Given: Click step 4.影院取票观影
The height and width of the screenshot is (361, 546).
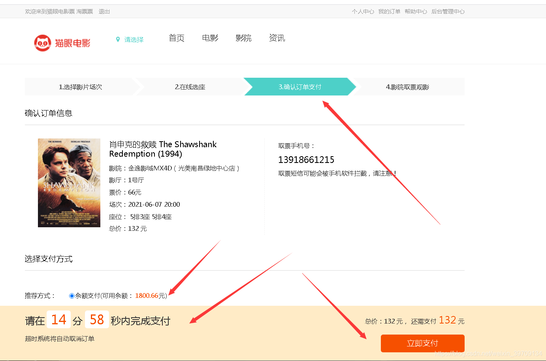Looking at the screenshot, I should coord(407,87).
